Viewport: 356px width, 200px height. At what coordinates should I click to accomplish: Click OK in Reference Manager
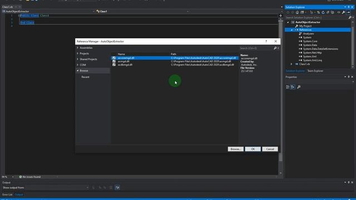pos(253,149)
